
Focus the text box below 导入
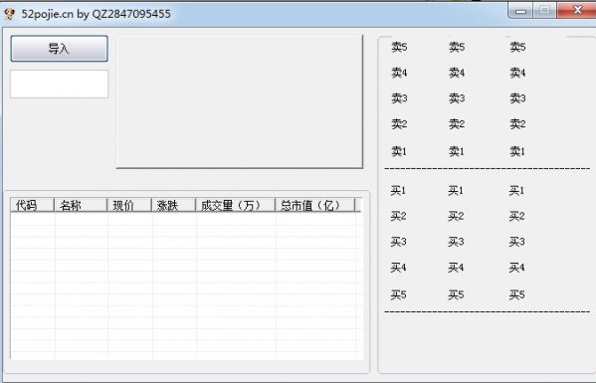(x=60, y=84)
